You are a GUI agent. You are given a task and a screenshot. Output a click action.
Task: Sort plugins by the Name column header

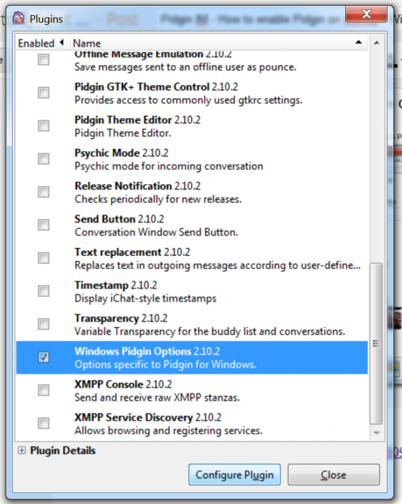pos(219,43)
